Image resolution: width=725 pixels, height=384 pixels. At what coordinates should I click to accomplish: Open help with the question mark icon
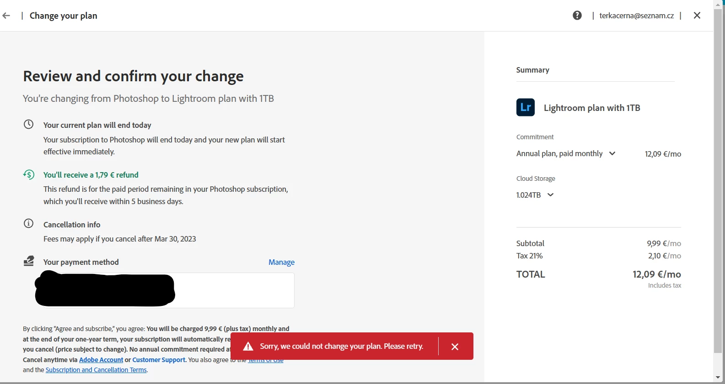(577, 16)
